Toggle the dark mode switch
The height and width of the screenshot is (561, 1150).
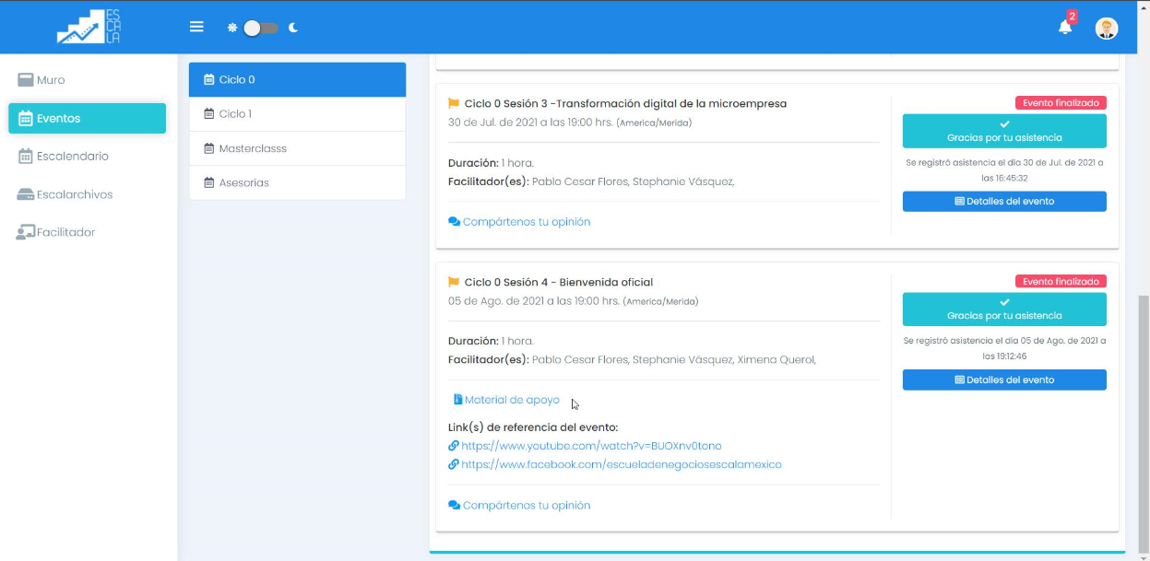260,28
